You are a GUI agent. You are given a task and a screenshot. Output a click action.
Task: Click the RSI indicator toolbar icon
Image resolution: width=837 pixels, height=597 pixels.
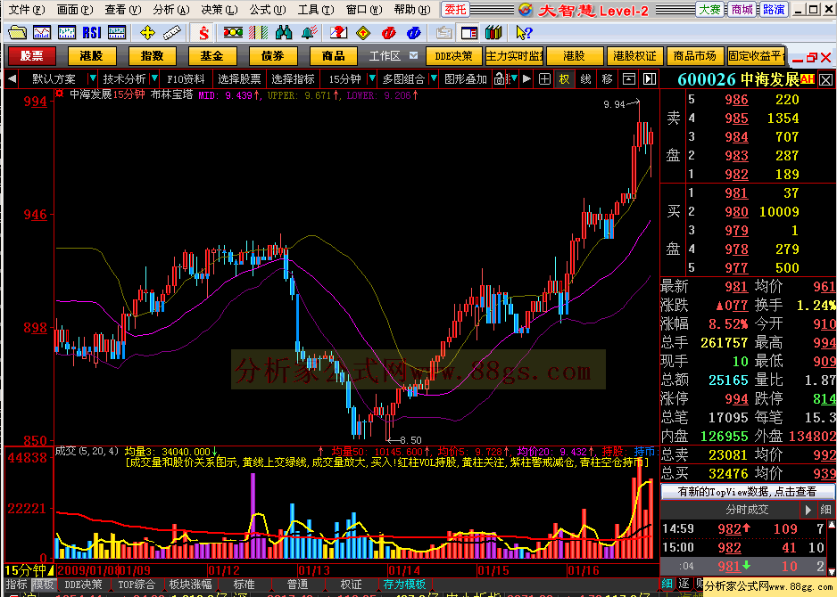[x=92, y=33]
